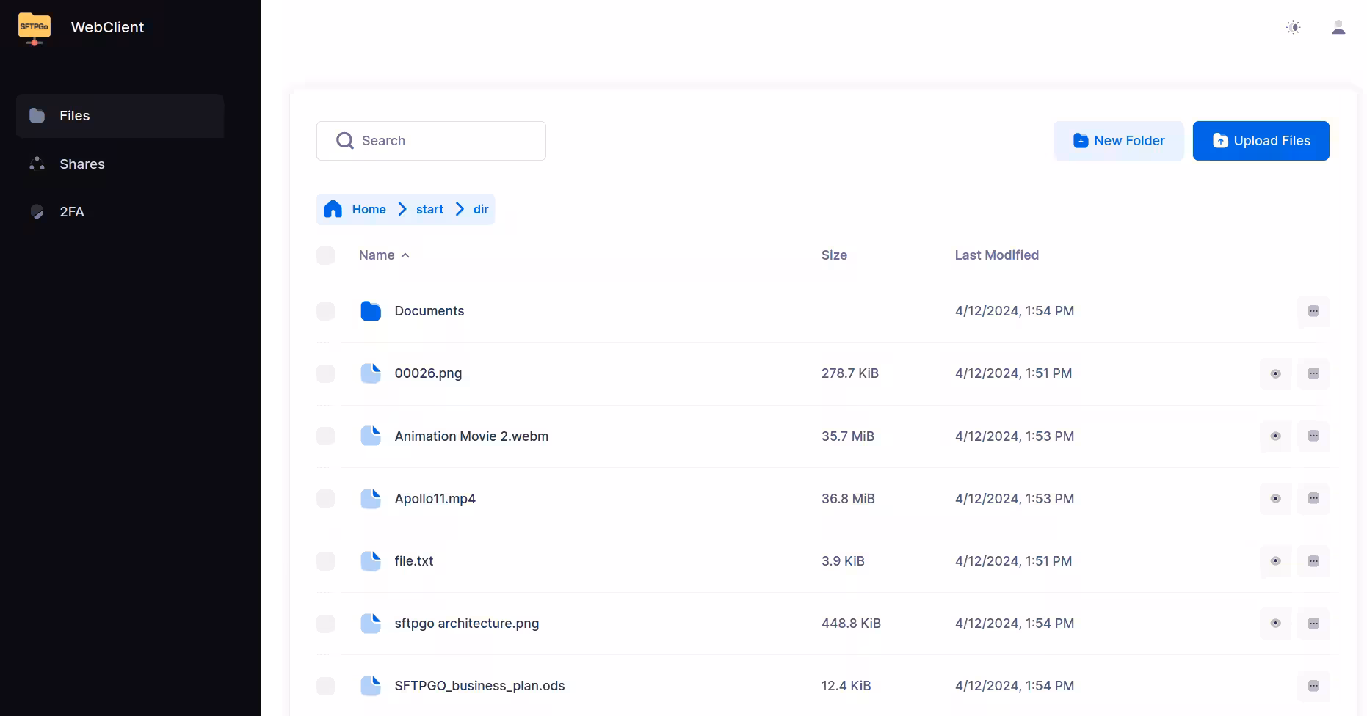1367x716 pixels.
Task: Tick the Animation Movie 2.webm checkbox
Action: pyautogui.click(x=325, y=436)
